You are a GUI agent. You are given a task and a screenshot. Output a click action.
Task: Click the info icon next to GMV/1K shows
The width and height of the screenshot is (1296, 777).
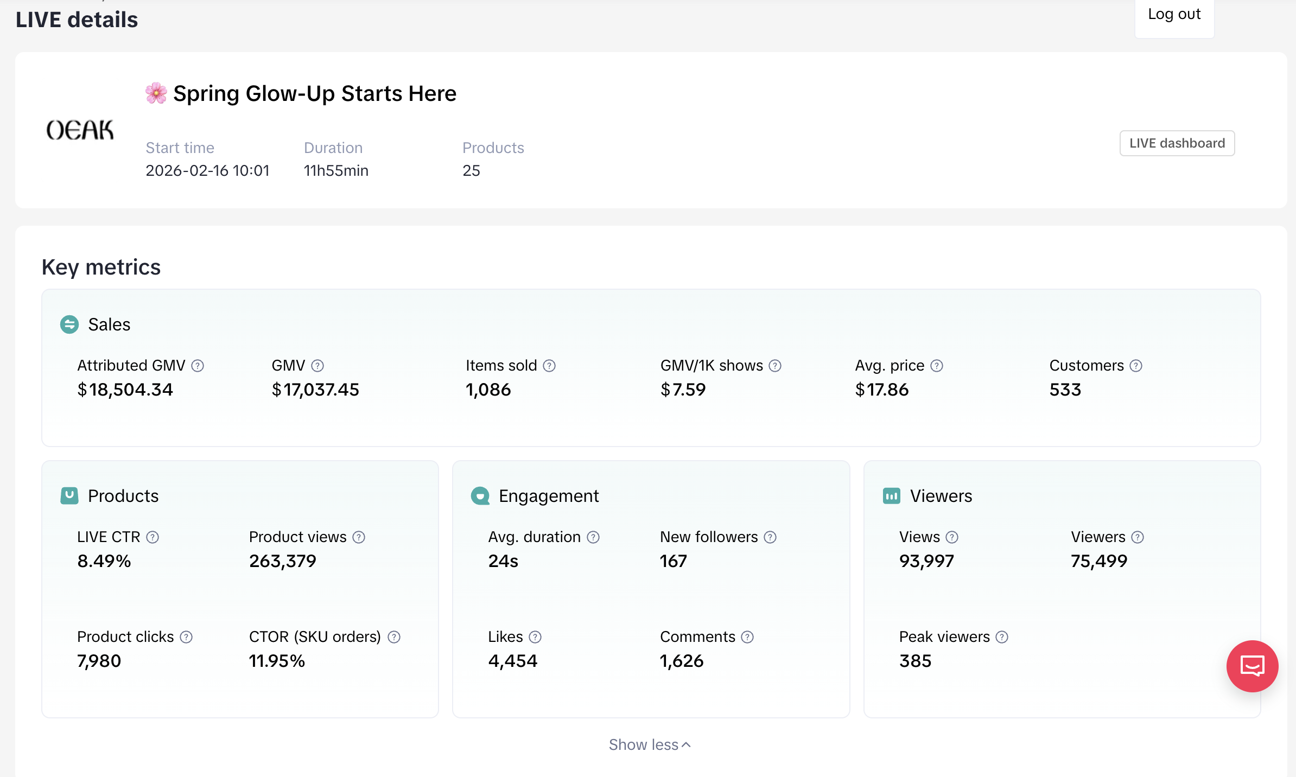click(775, 366)
